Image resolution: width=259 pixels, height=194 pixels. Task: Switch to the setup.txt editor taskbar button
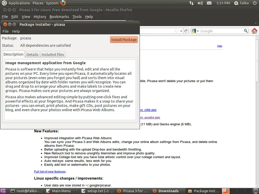tap(97, 191)
